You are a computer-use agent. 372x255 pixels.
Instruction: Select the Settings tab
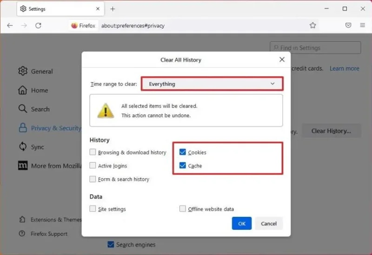tap(60, 9)
